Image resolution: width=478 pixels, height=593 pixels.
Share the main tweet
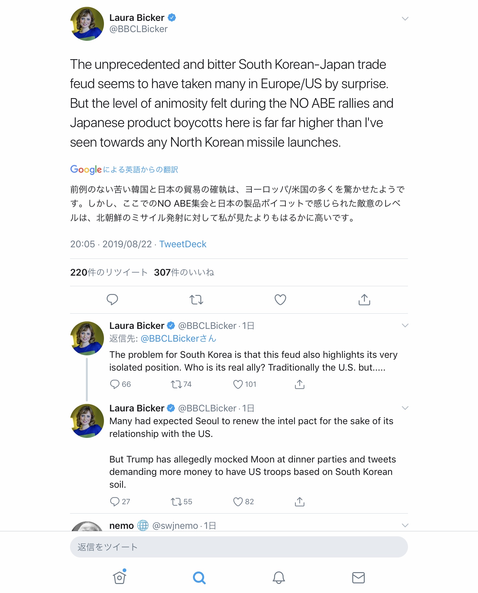(x=364, y=300)
